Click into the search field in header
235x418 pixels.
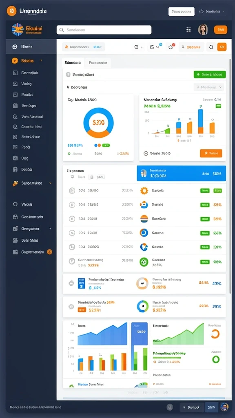[x=104, y=30]
